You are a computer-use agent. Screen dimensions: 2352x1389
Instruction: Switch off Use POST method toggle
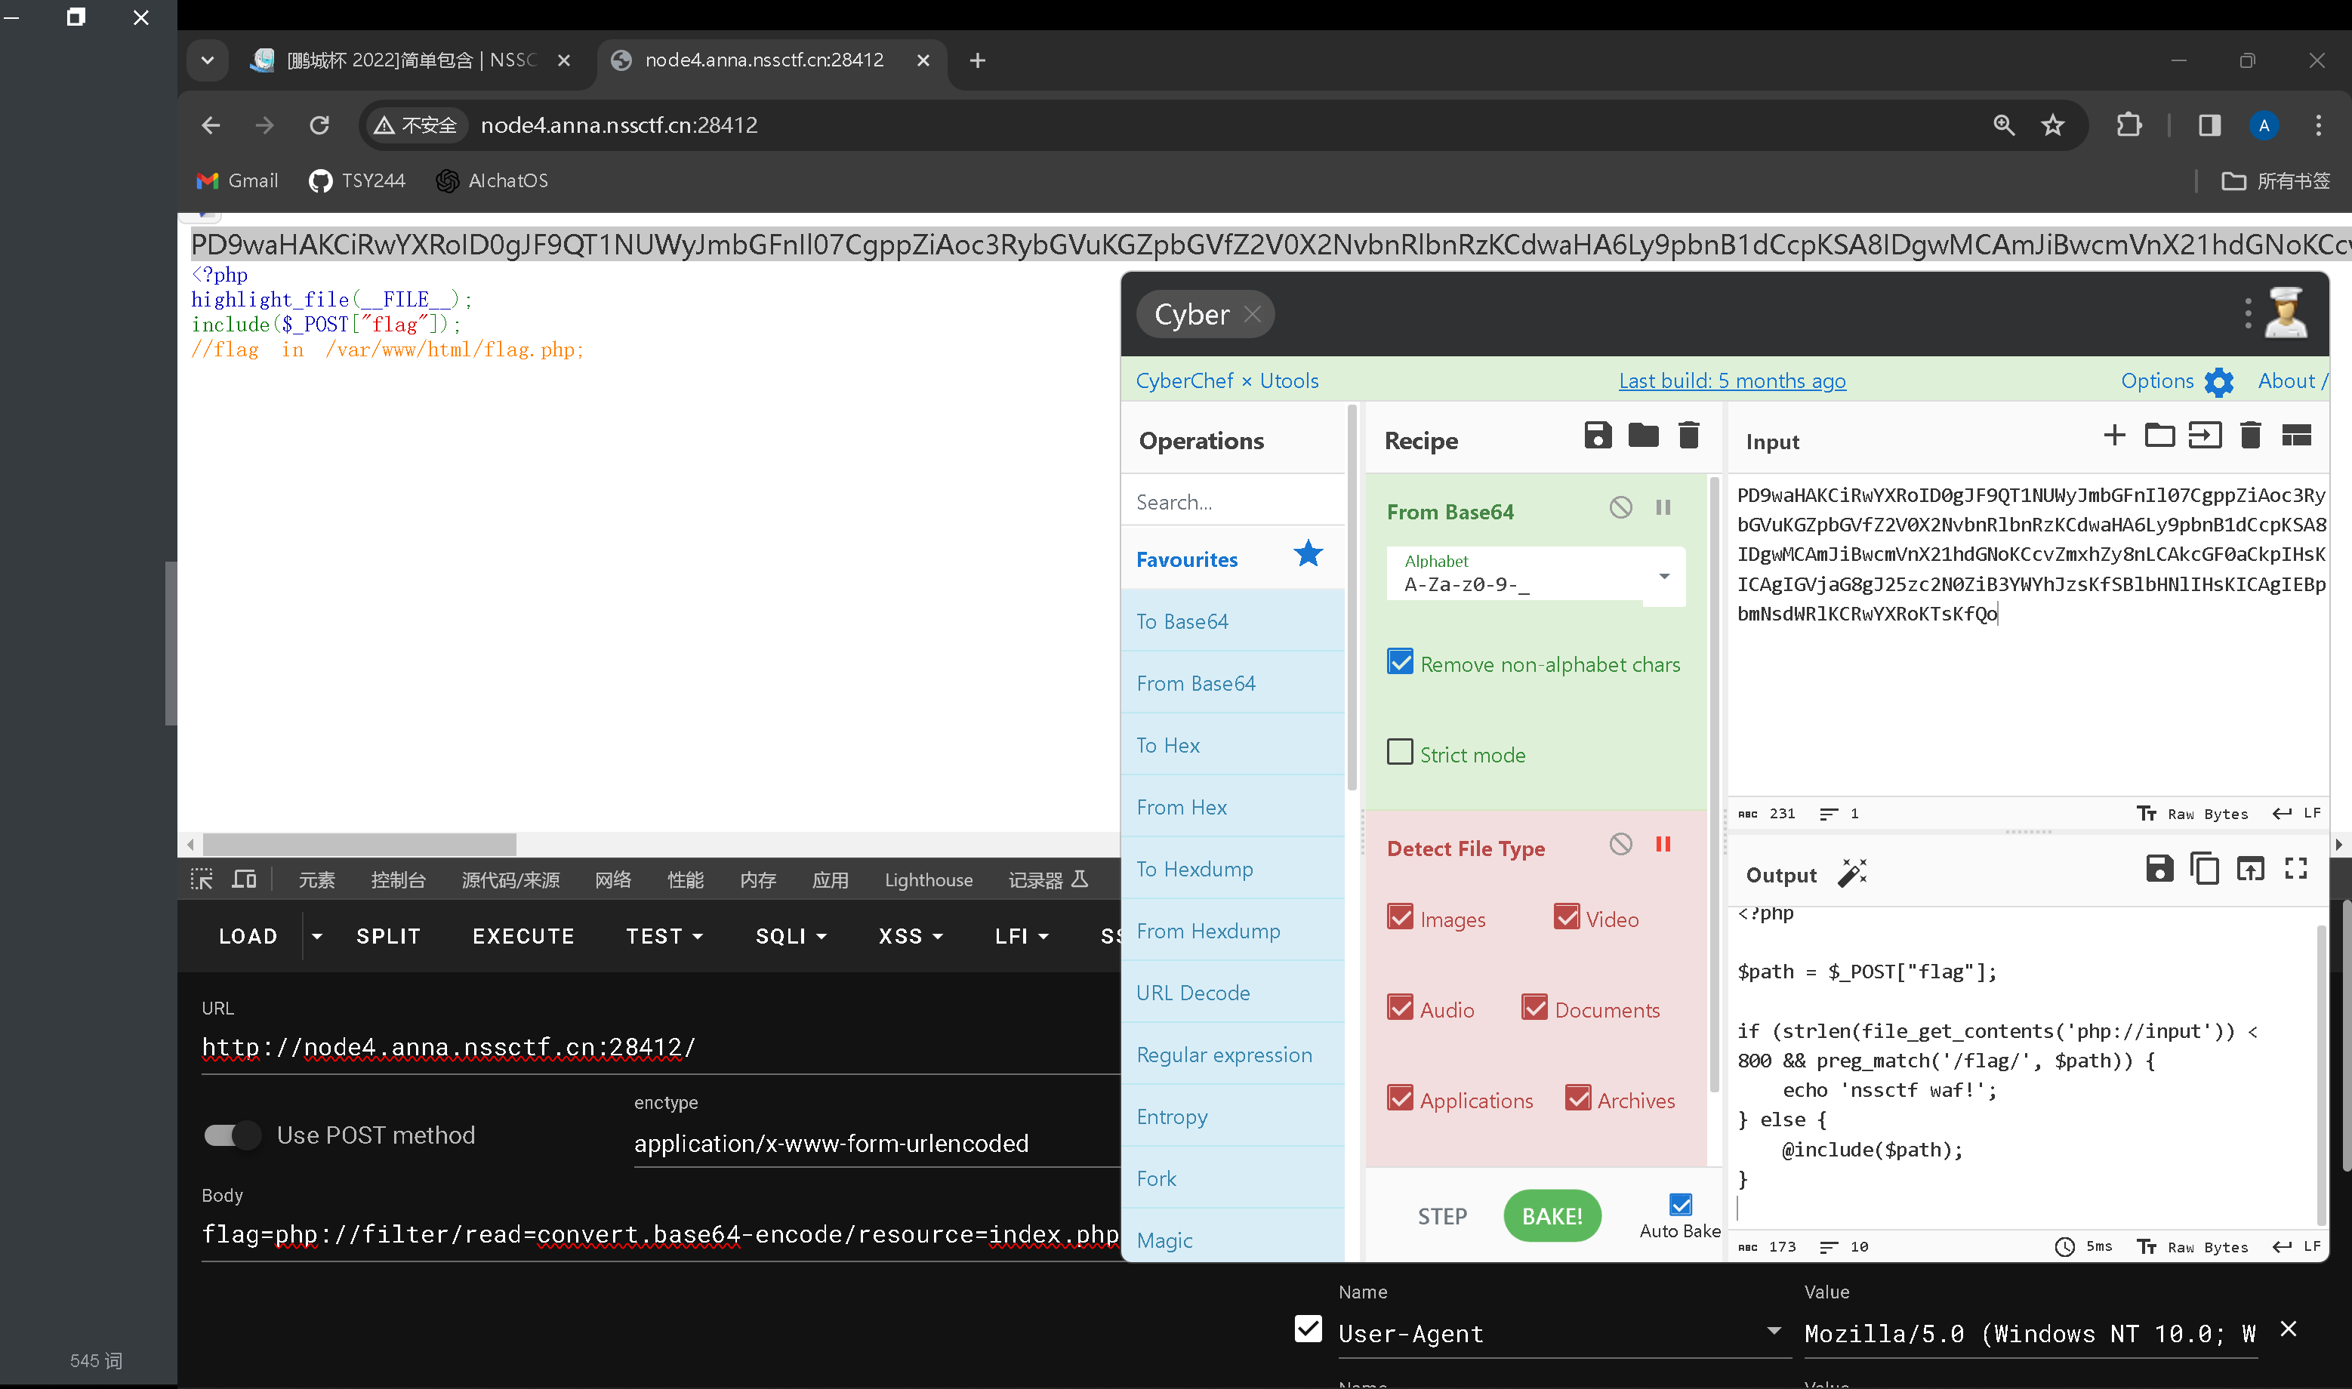pyautogui.click(x=232, y=1135)
